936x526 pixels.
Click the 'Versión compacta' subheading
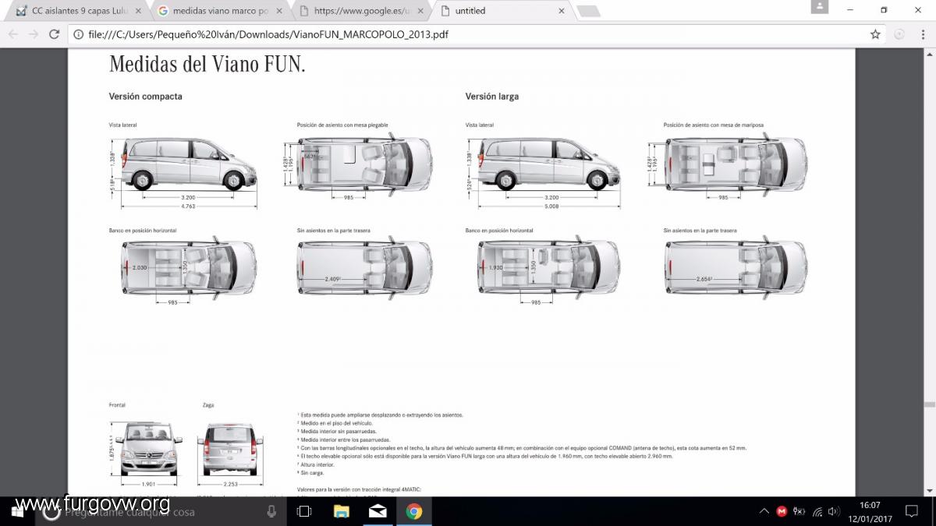[x=145, y=97]
